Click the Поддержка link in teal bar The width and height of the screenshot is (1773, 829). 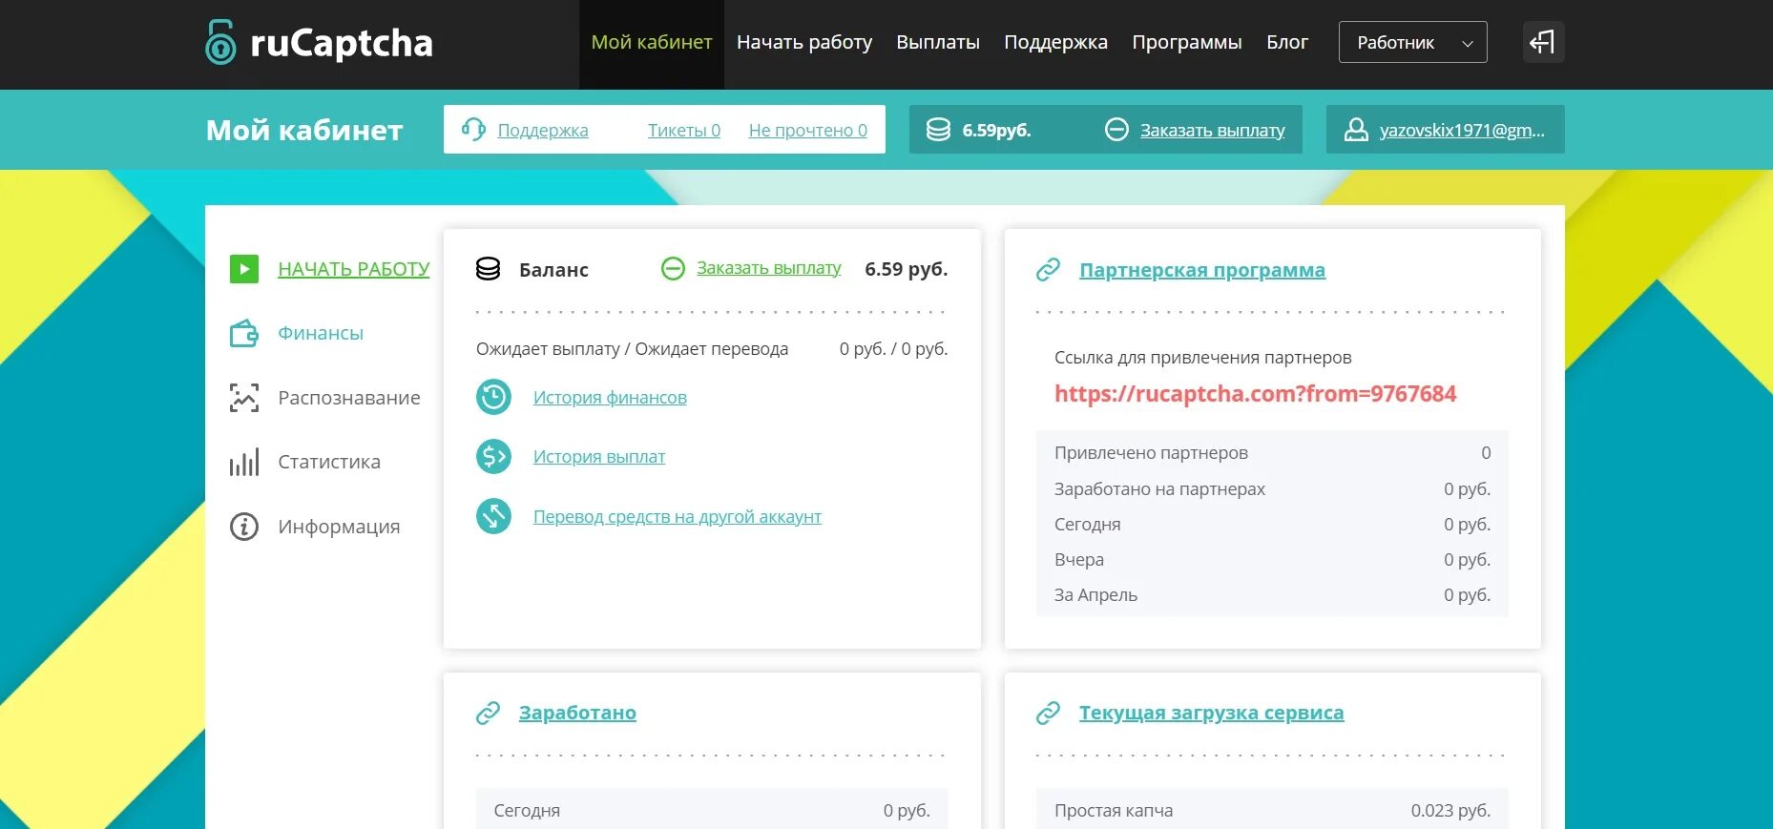(543, 130)
